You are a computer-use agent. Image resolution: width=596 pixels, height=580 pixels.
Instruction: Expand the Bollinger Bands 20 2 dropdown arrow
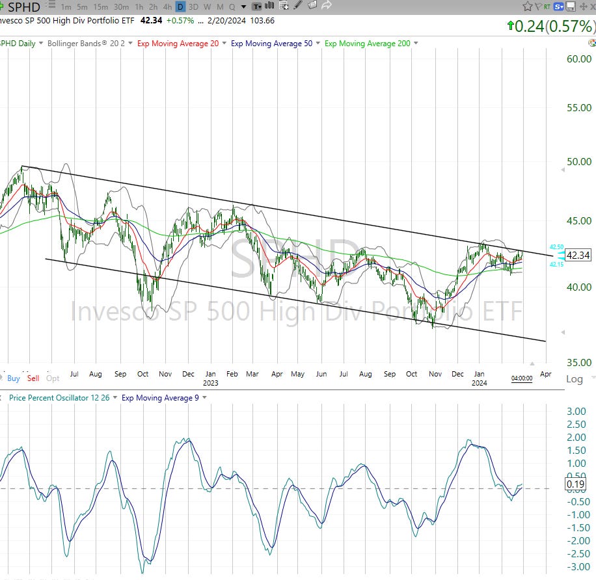click(x=130, y=44)
